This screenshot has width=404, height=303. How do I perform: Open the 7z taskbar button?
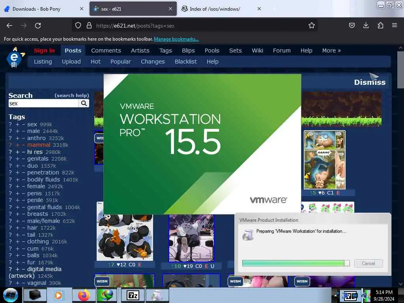[x=133, y=295]
